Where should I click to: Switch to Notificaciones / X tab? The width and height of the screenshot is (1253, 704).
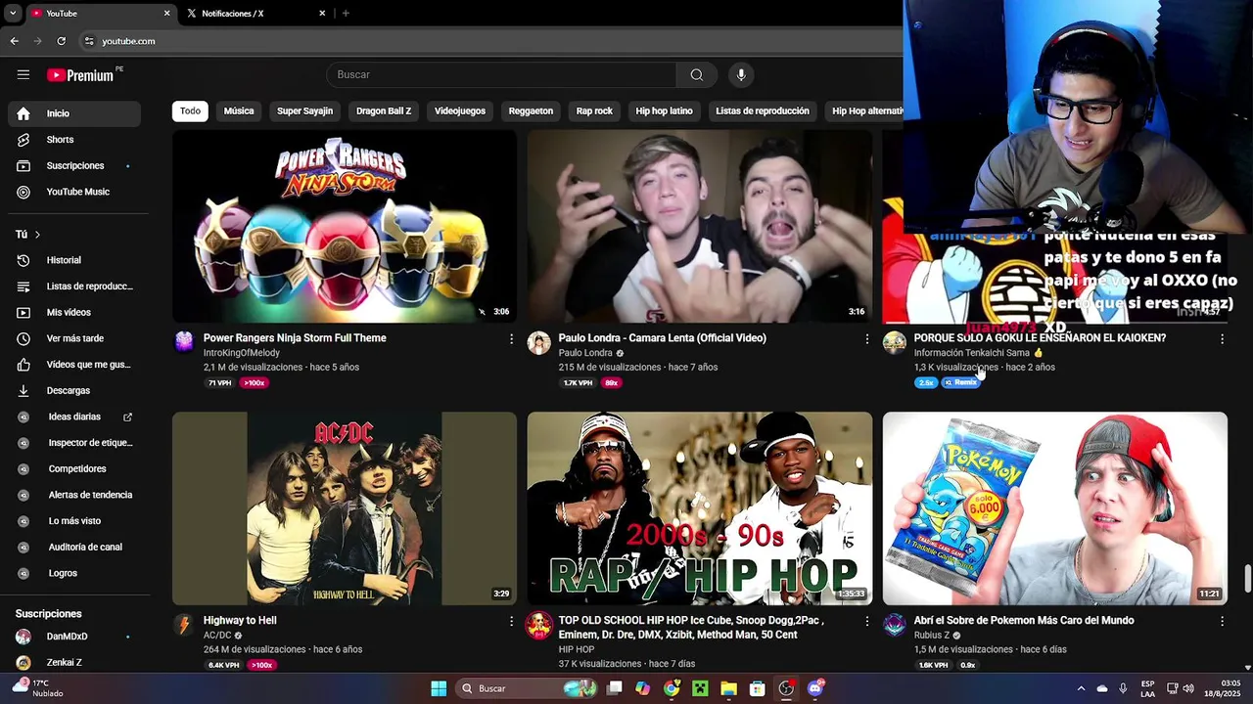(255, 13)
